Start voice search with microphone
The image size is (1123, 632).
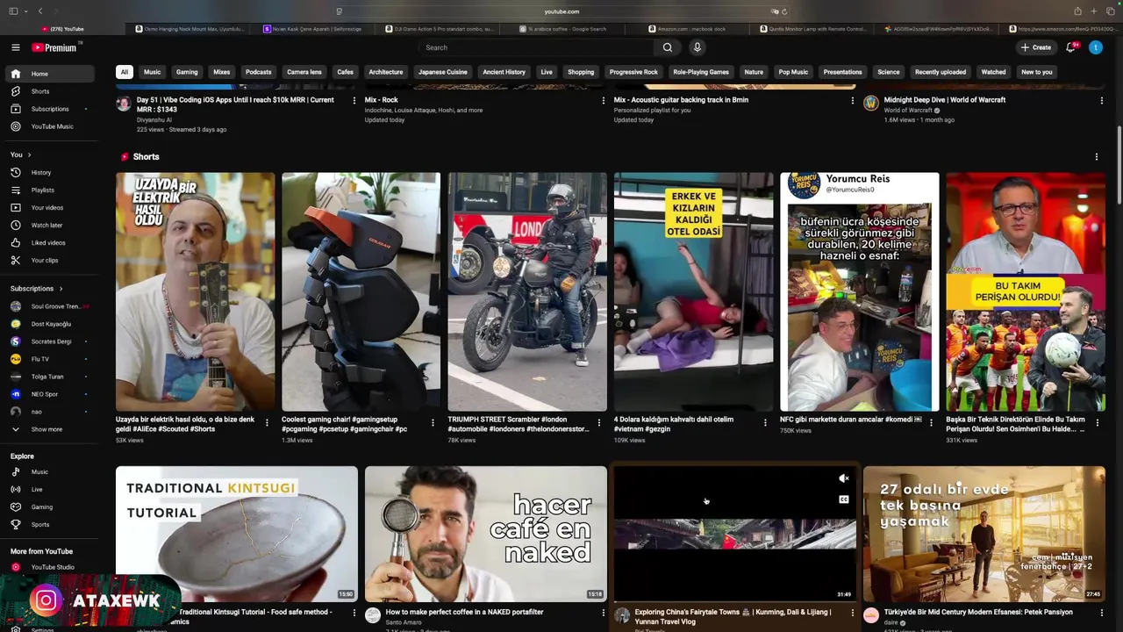[x=697, y=47]
